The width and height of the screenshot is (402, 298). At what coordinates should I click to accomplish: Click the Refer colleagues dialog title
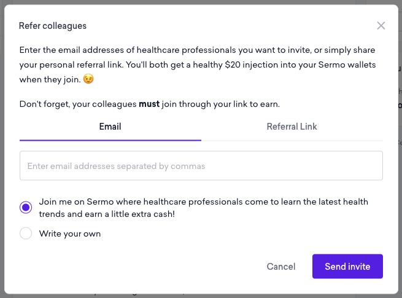(x=53, y=26)
